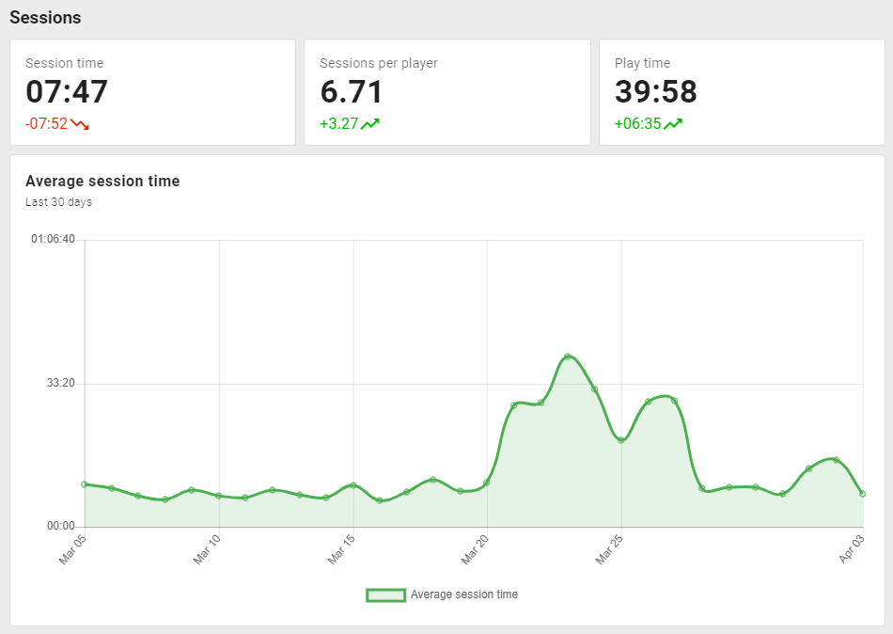Click the red downward trend icon under Session time
Viewport: 893px width, 634px height.
coord(80,124)
